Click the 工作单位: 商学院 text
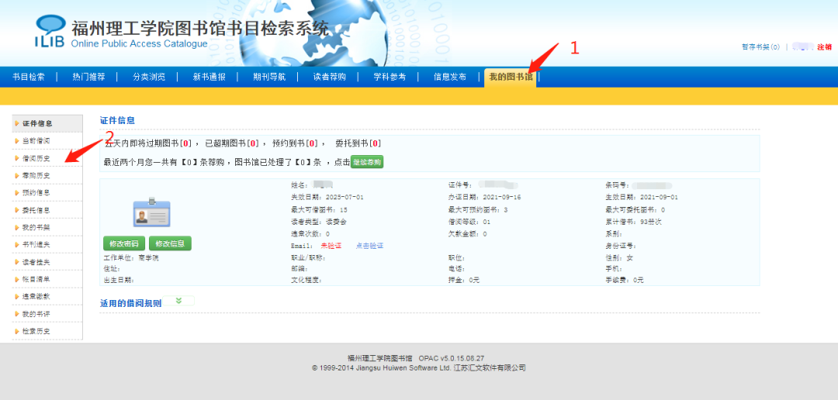 pos(131,258)
